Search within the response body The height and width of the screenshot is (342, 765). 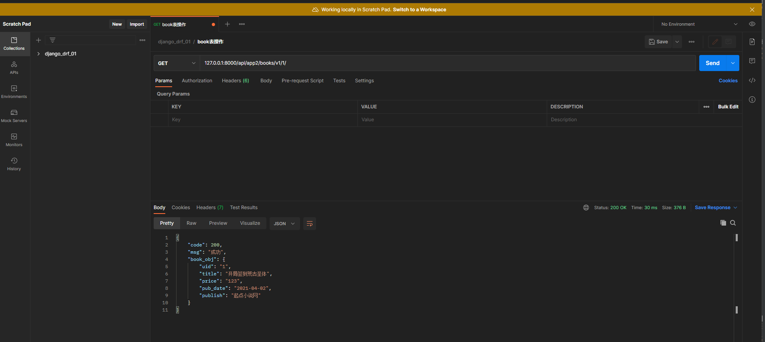[x=733, y=223]
